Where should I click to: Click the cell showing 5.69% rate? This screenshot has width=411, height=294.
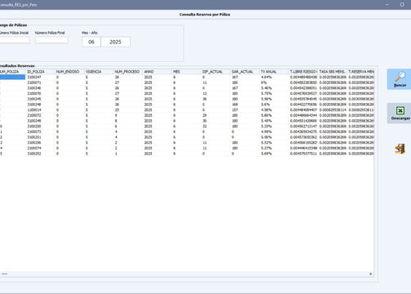266,154
